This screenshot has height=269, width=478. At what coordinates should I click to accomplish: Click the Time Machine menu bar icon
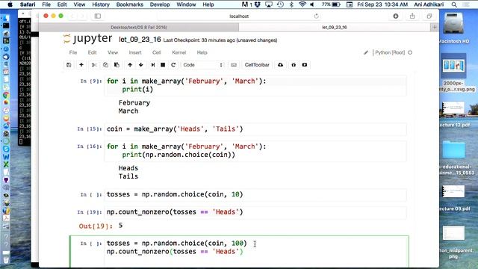tap(280, 4)
